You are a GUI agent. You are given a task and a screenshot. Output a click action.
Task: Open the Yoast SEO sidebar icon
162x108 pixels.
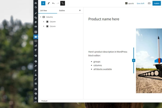tap(36, 89)
